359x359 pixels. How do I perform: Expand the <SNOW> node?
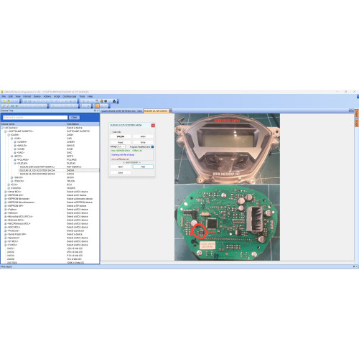click(11, 177)
